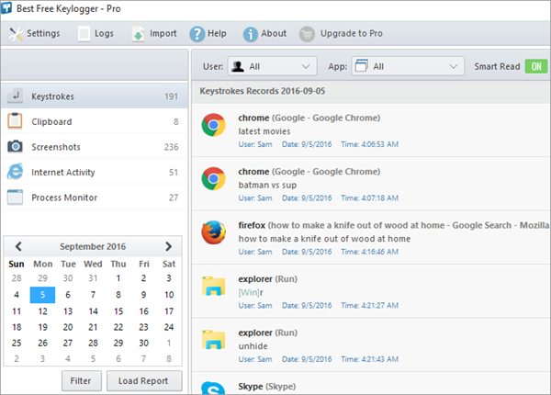Click the Clipboard icon in sidebar

pyautogui.click(x=15, y=120)
